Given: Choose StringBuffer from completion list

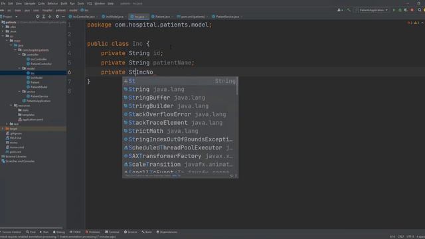Looking at the screenshot, I should click(180, 98).
